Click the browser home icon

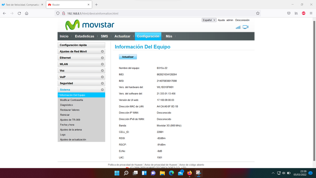pyautogui.click(x=27, y=13)
